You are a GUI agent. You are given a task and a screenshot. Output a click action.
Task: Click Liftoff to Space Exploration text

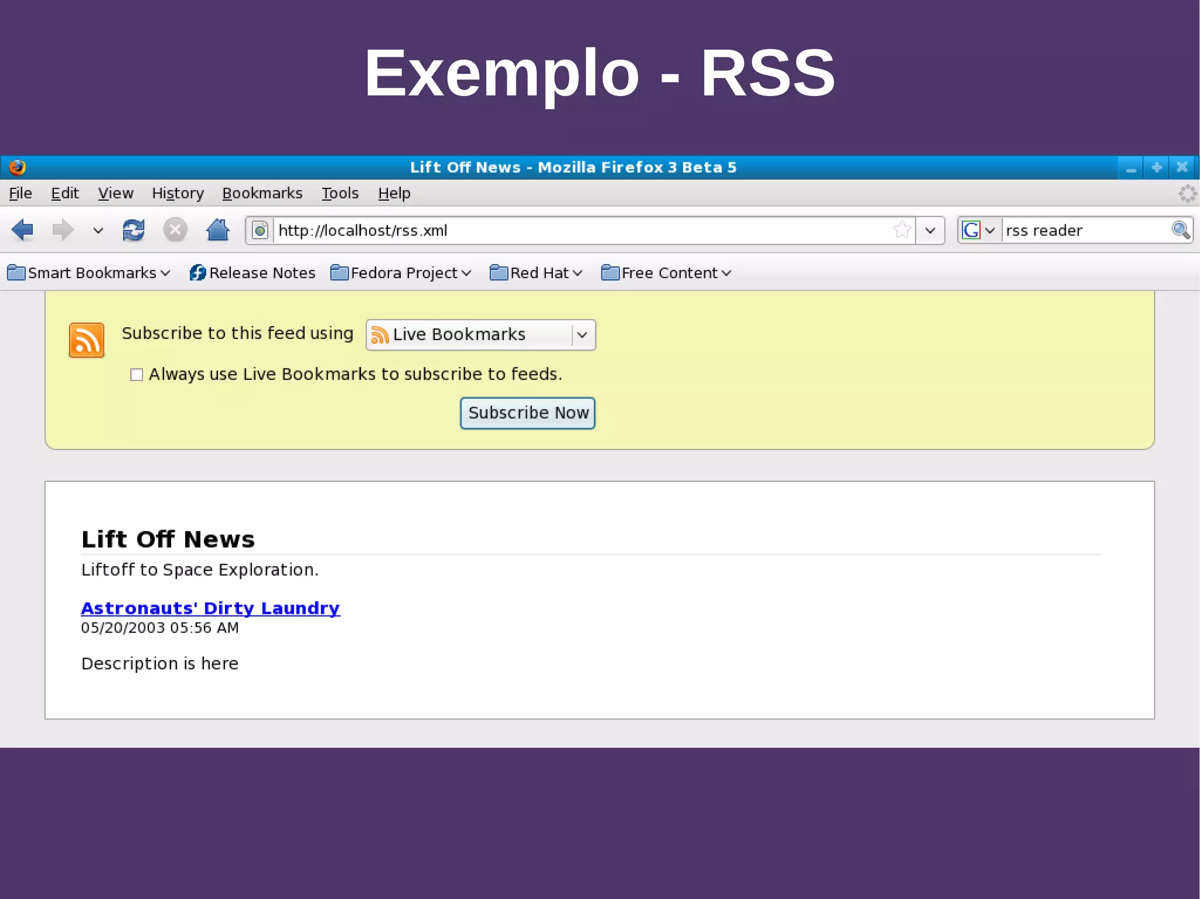(x=200, y=570)
